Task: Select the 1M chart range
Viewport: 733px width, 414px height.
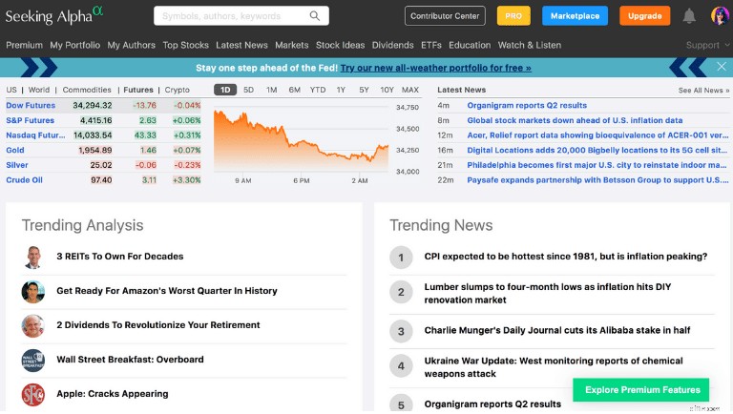Action: pos(272,90)
